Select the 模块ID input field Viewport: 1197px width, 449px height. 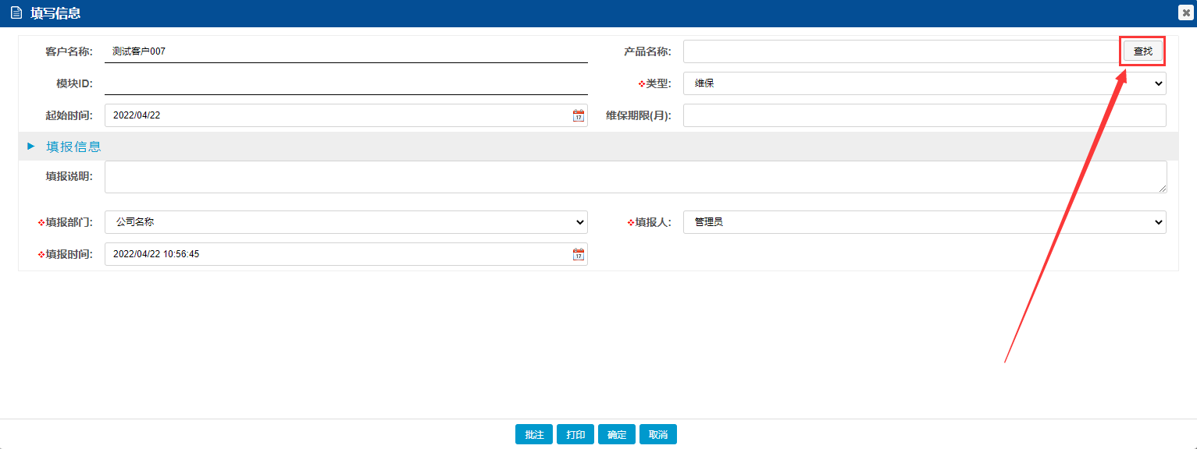tap(345, 83)
